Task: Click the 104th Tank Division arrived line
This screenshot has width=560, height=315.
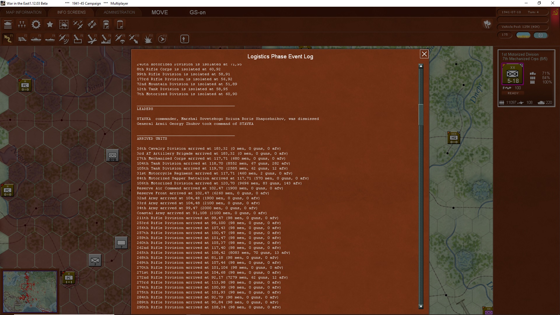Action: coord(213,163)
